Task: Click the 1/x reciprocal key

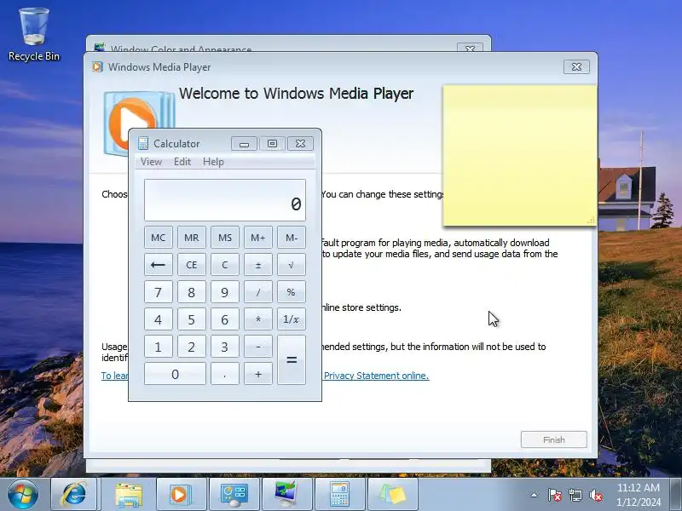Action: [x=292, y=319]
